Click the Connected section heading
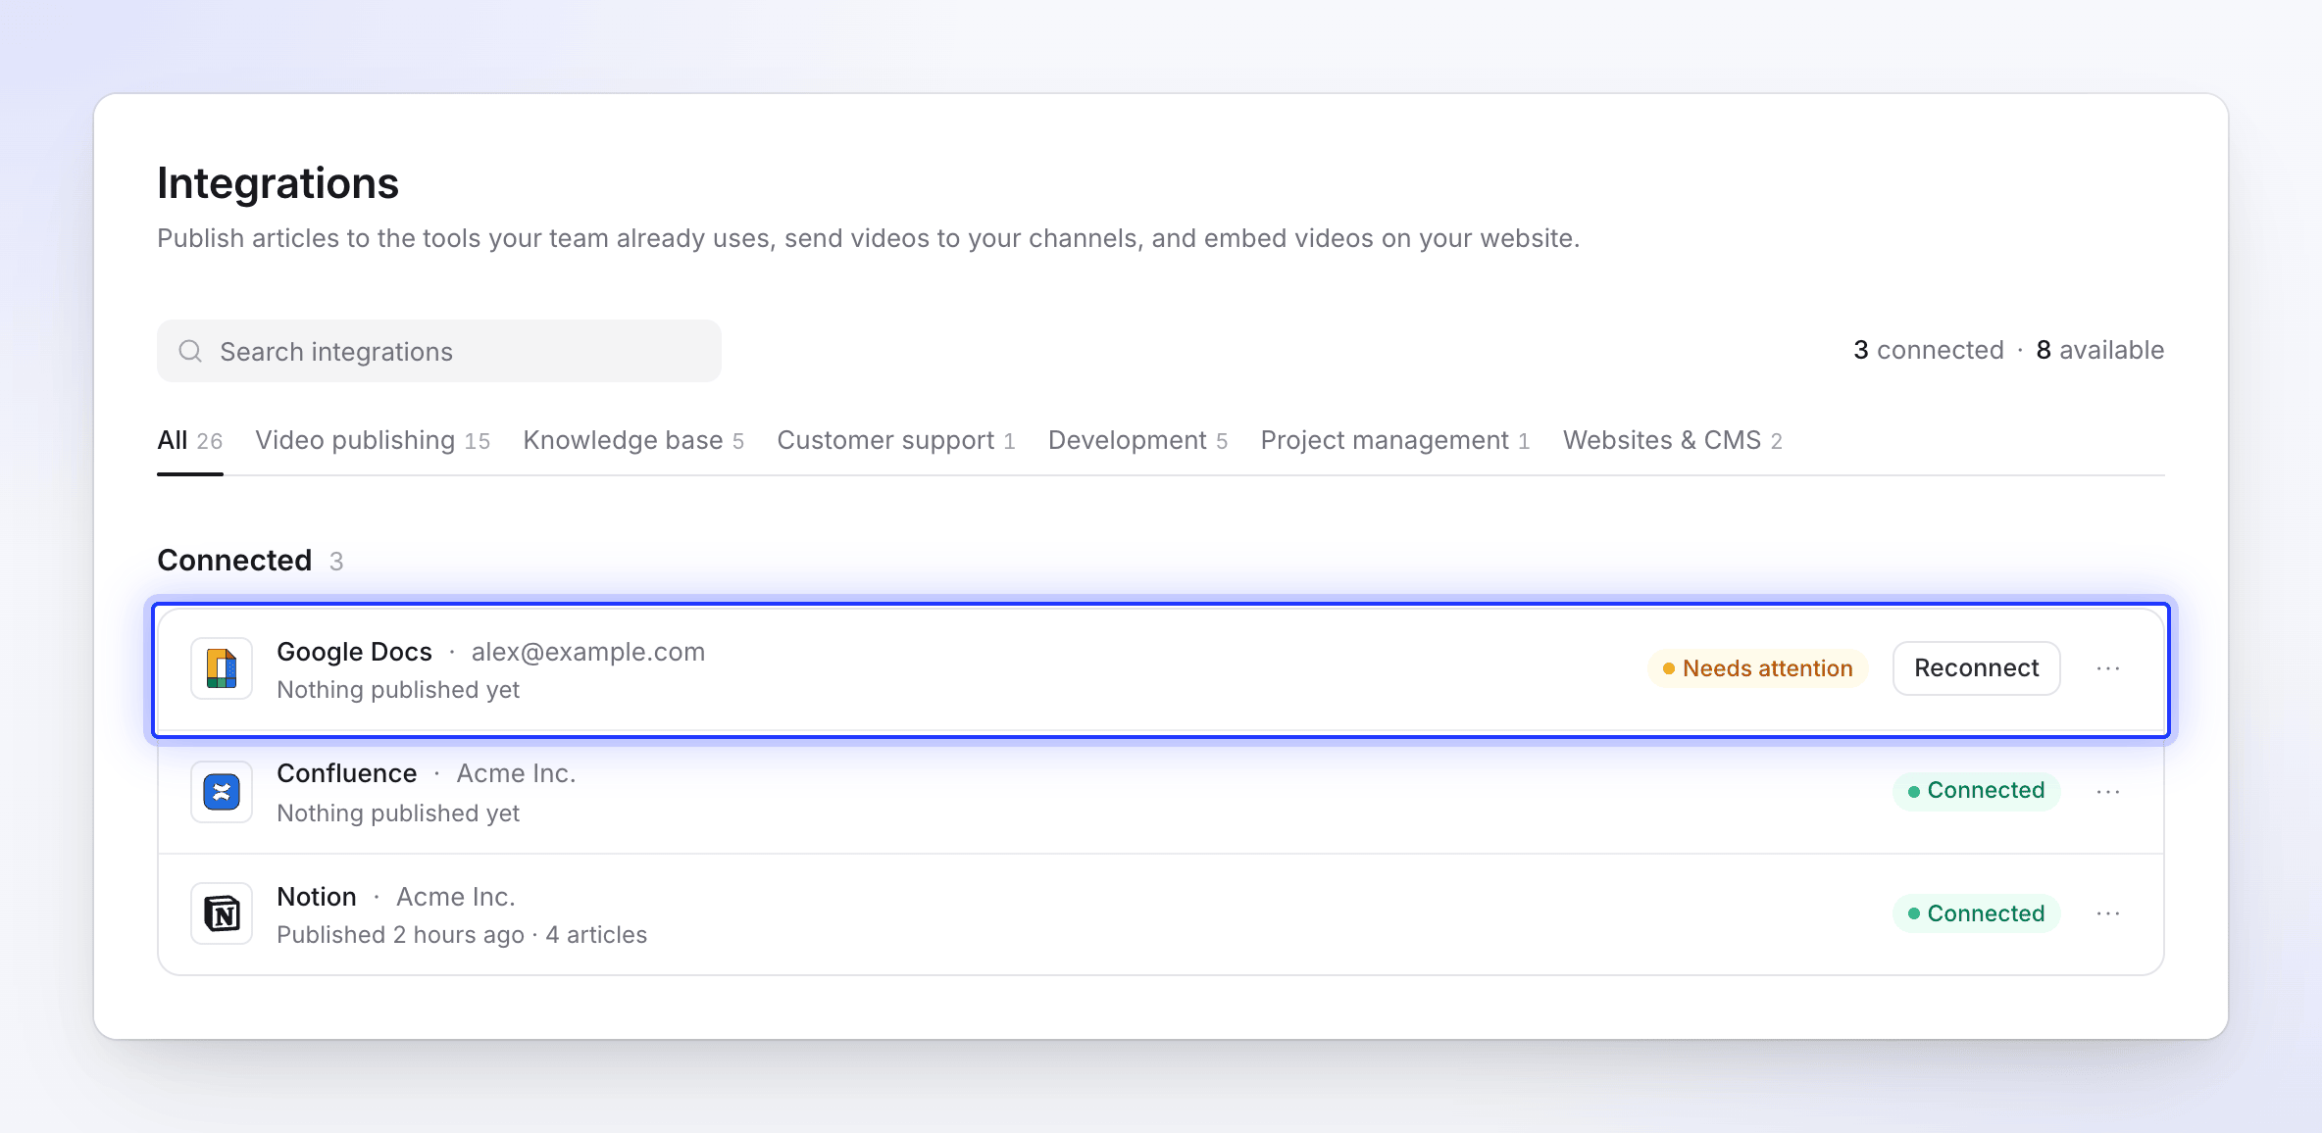 [x=234, y=560]
